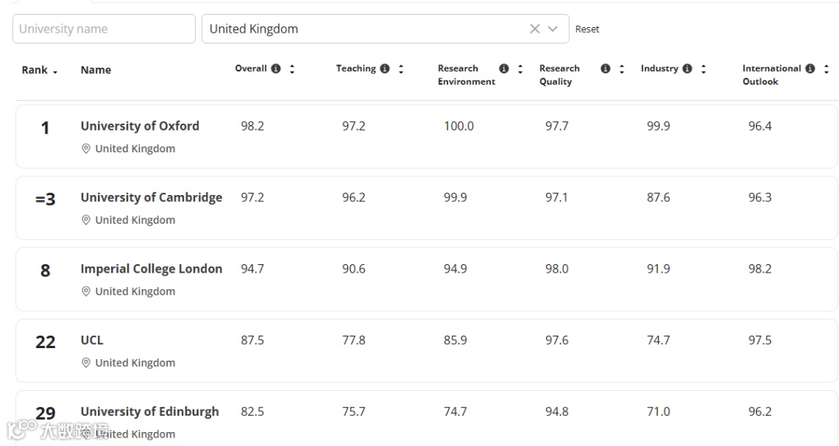Click the Name column header
839x446 pixels.
coord(96,70)
